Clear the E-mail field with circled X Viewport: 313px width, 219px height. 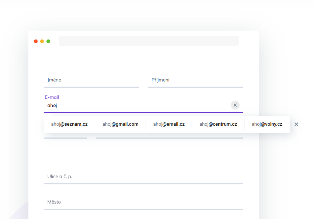235,105
